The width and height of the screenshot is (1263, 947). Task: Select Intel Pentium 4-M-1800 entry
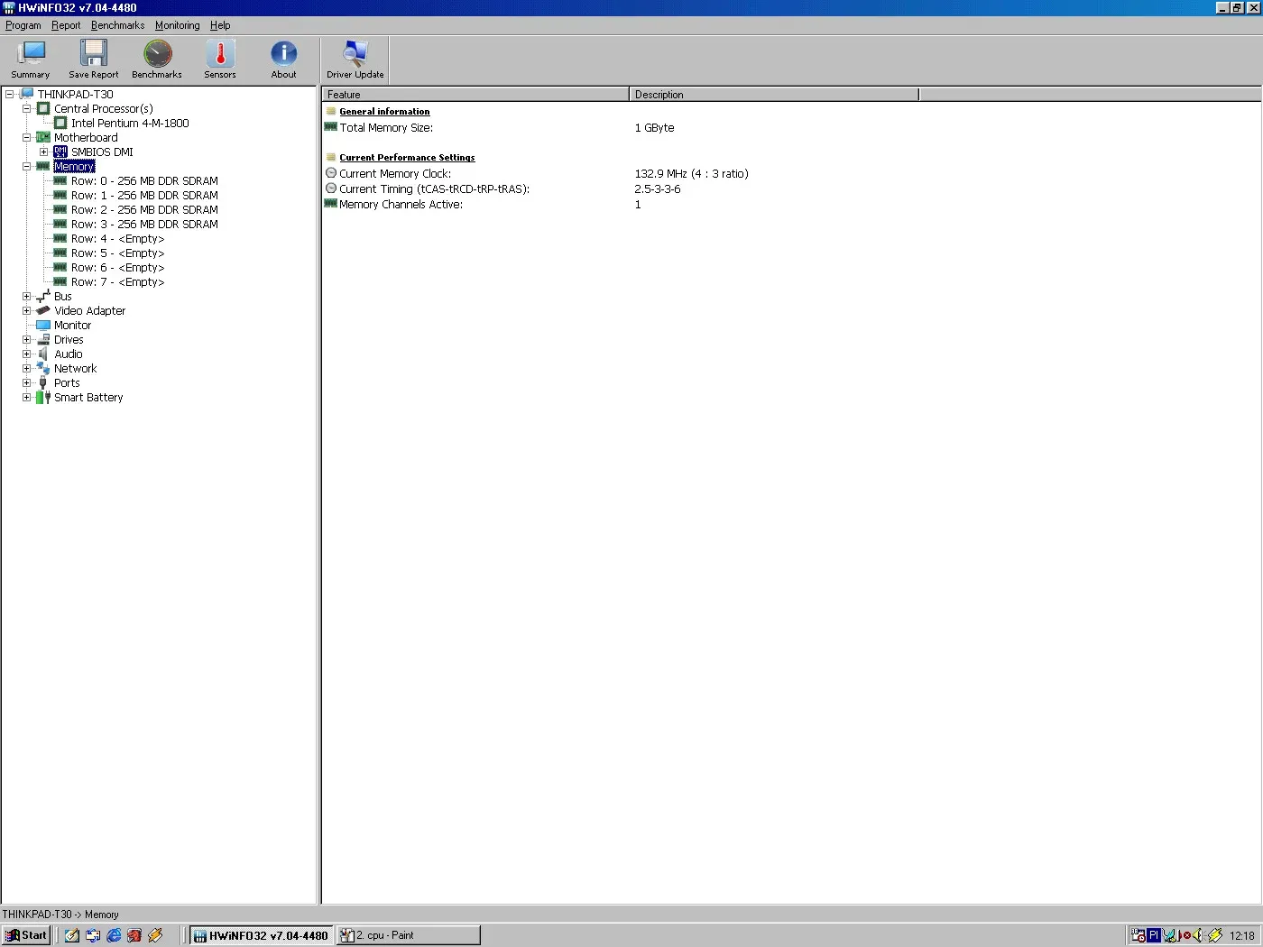coord(130,124)
